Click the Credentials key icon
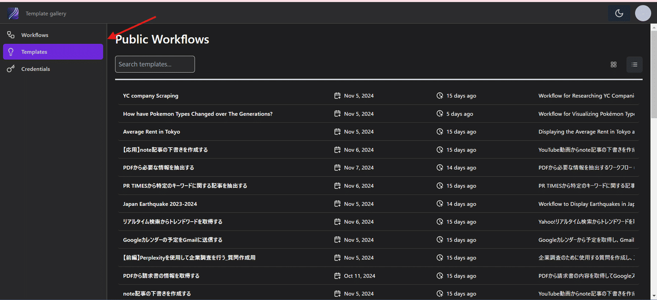The width and height of the screenshot is (657, 300). pyautogui.click(x=10, y=69)
